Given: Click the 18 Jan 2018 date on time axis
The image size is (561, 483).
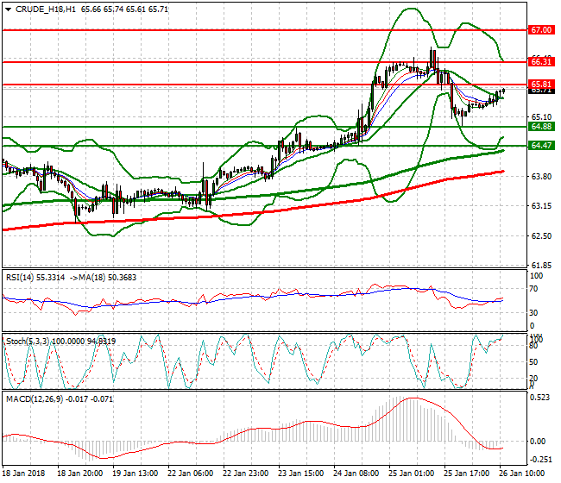Looking at the screenshot, I should click(22, 474).
